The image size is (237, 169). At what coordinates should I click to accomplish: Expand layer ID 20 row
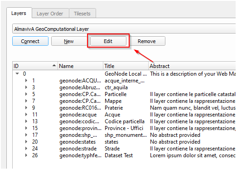click(x=26, y=142)
